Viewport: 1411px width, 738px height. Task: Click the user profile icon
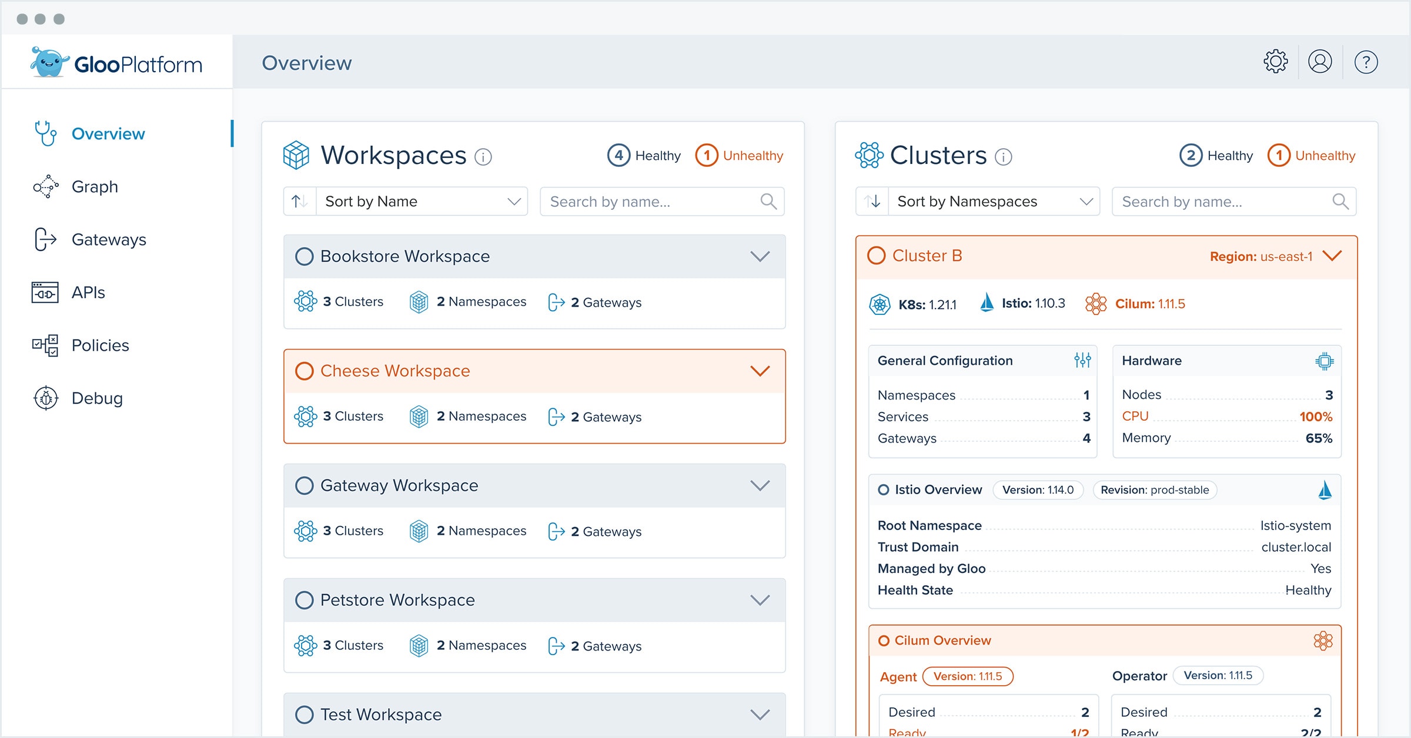point(1320,62)
